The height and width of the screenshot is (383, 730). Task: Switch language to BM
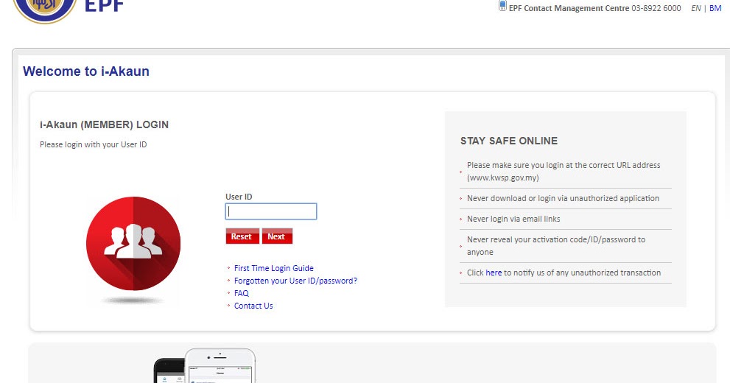[x=715, y=8]
